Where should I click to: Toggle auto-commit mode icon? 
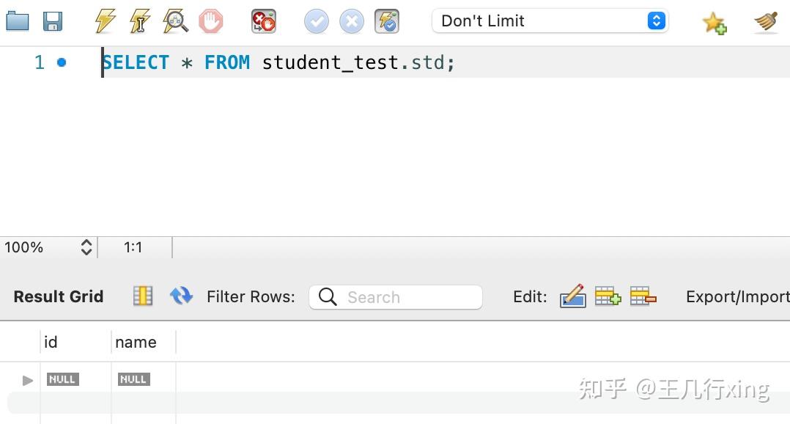click(387, 22)
